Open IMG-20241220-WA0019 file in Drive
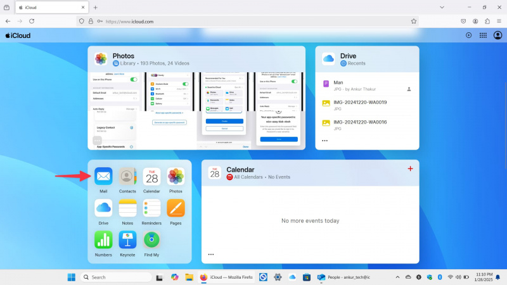507x285 pixels. point(367,105)
